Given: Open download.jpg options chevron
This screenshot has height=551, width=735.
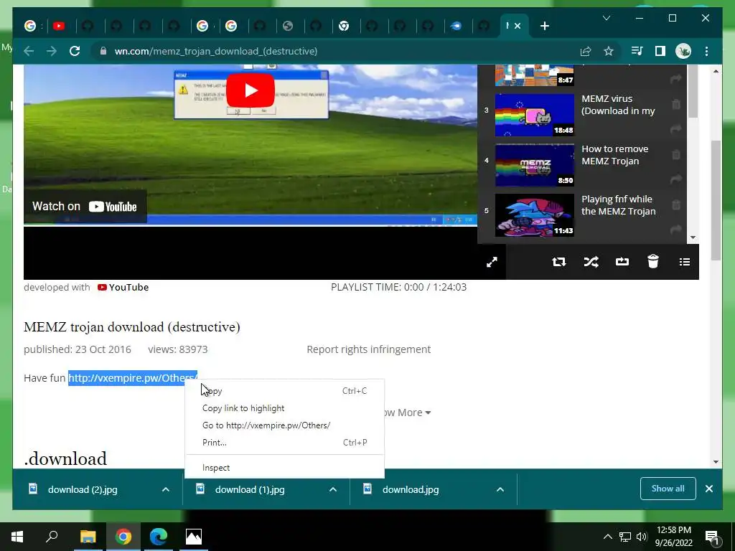Looking at the screenshot, I should (500, 489).
